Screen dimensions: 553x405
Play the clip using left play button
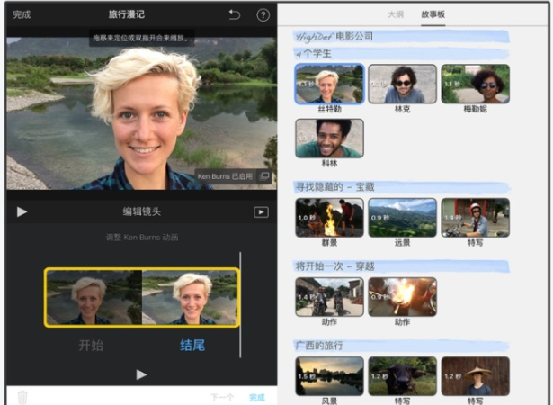coord(22,212)
